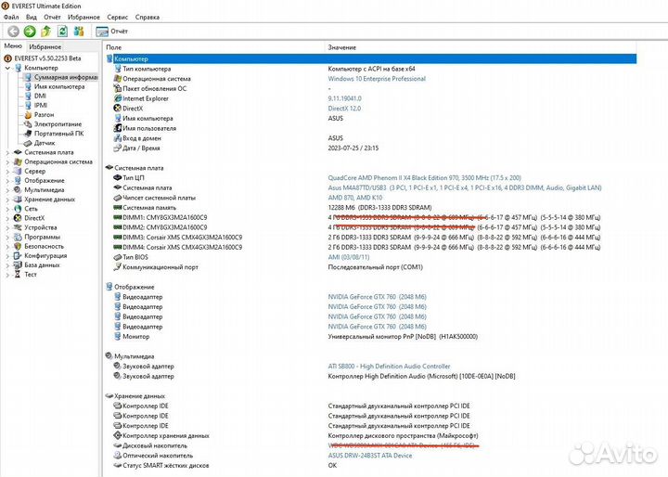Screen dimensions: 668x477
Task: Open the Избранное menu in menu bar
Action: tap(83, 17)
